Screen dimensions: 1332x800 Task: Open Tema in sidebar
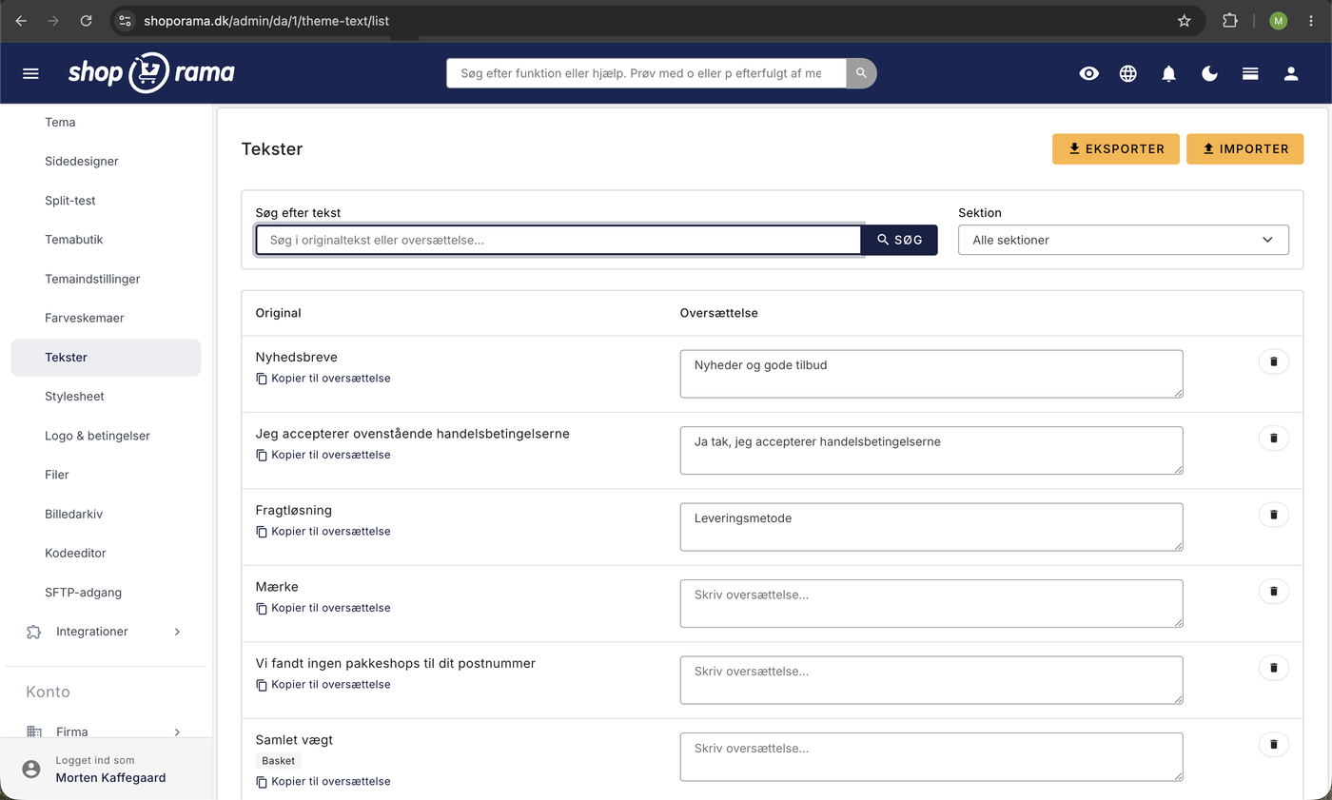(x=60, y=123)
